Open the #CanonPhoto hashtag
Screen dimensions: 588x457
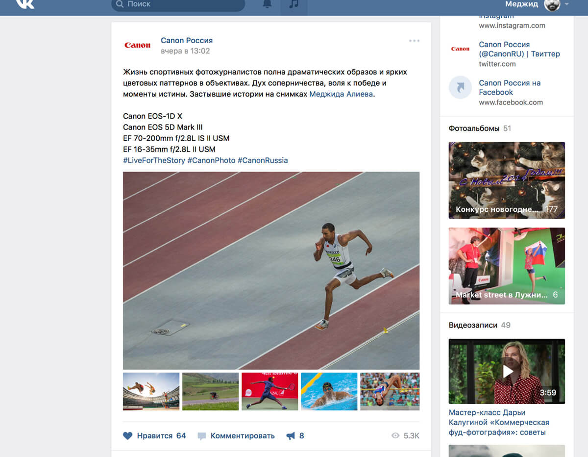point(211,160)
